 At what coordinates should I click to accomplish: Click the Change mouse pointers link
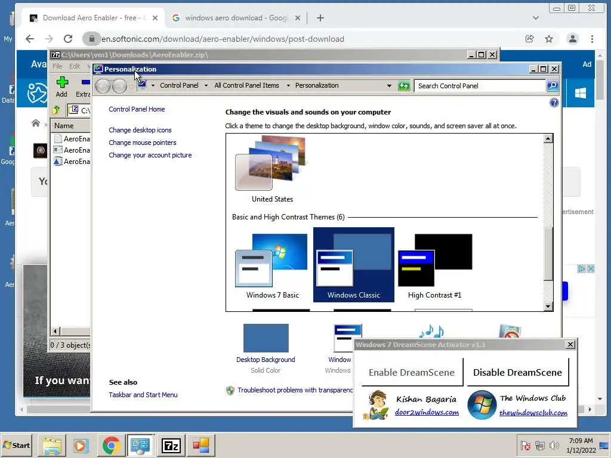click(x=143, y=143)
